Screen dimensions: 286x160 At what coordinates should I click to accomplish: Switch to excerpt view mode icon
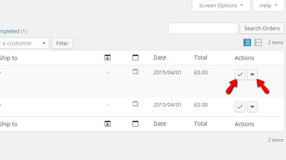[258, 42]
